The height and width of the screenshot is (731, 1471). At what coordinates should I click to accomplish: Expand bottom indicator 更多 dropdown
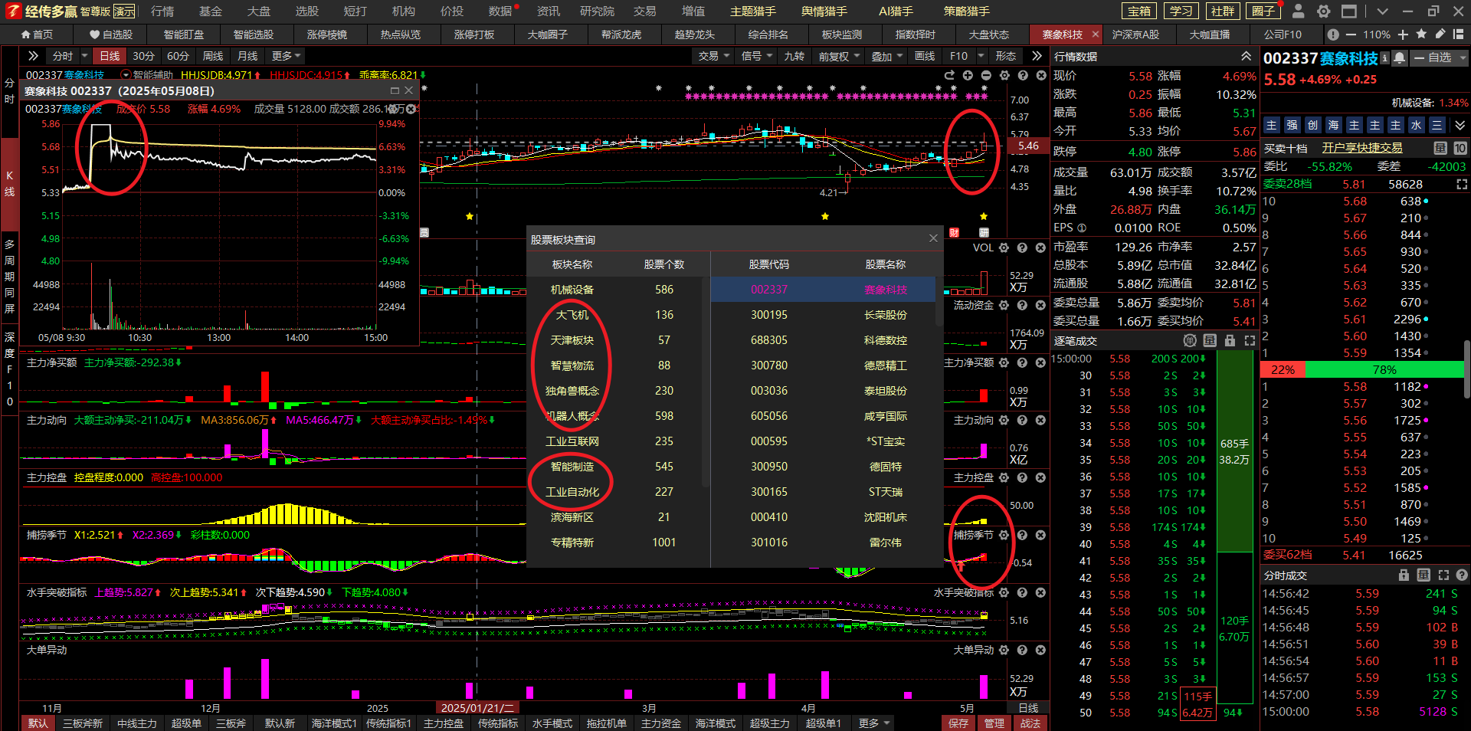874,723
